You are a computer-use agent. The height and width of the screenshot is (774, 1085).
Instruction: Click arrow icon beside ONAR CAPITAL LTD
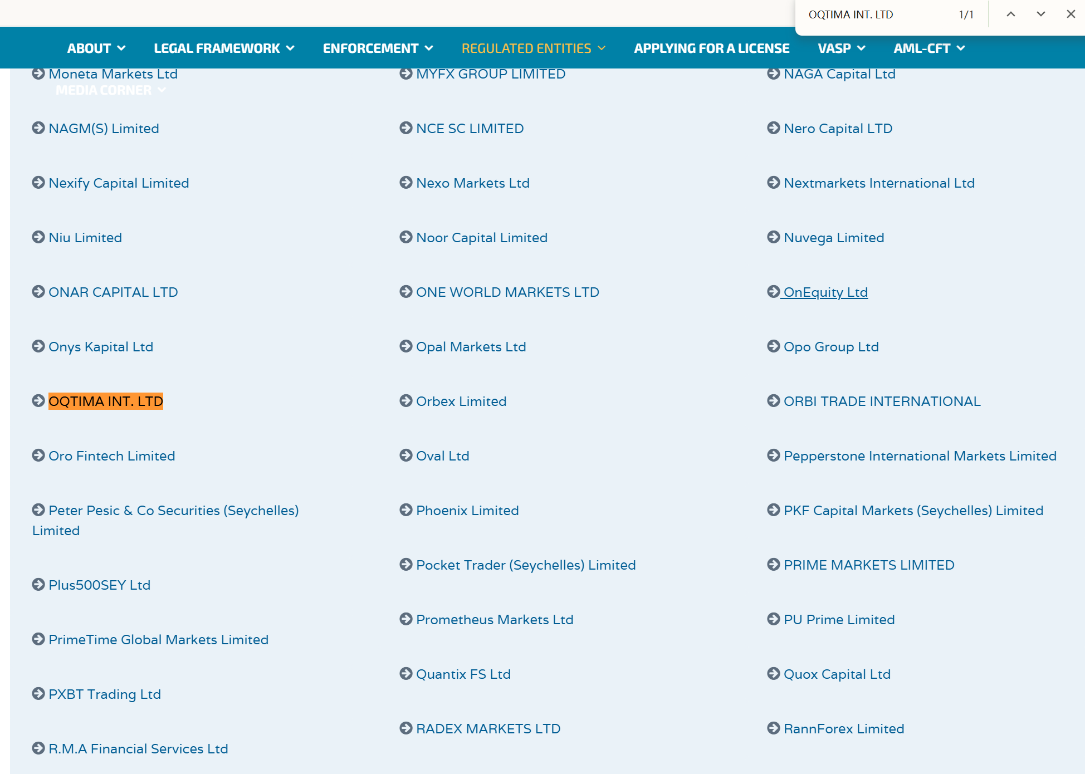click(38, 292)
